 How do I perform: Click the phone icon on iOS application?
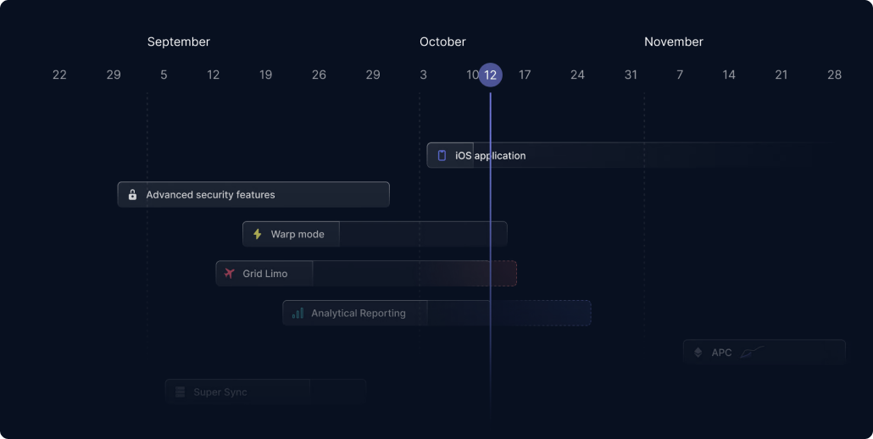tap(442, 155)
